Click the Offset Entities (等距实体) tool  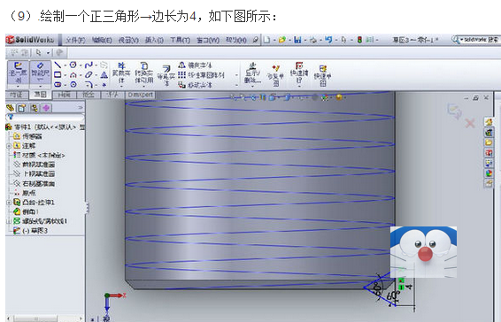[x=166, y=76]
